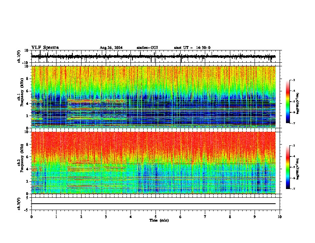The image size is (315, 243).
Task: Click the ch.3 flat voltage trace
Action: click(x=154, y=204)
